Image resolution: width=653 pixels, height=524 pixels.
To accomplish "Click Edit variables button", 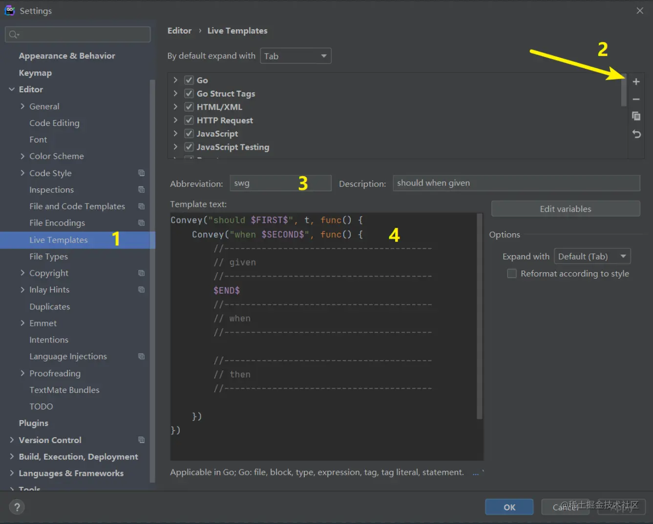I will (x=566, y=209).
